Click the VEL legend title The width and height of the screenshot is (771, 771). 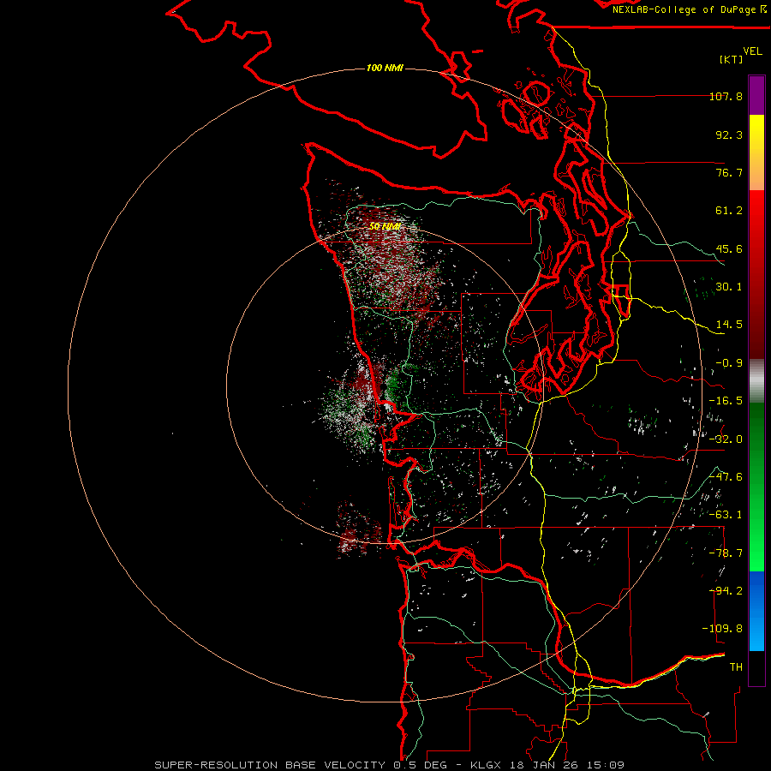752,51
